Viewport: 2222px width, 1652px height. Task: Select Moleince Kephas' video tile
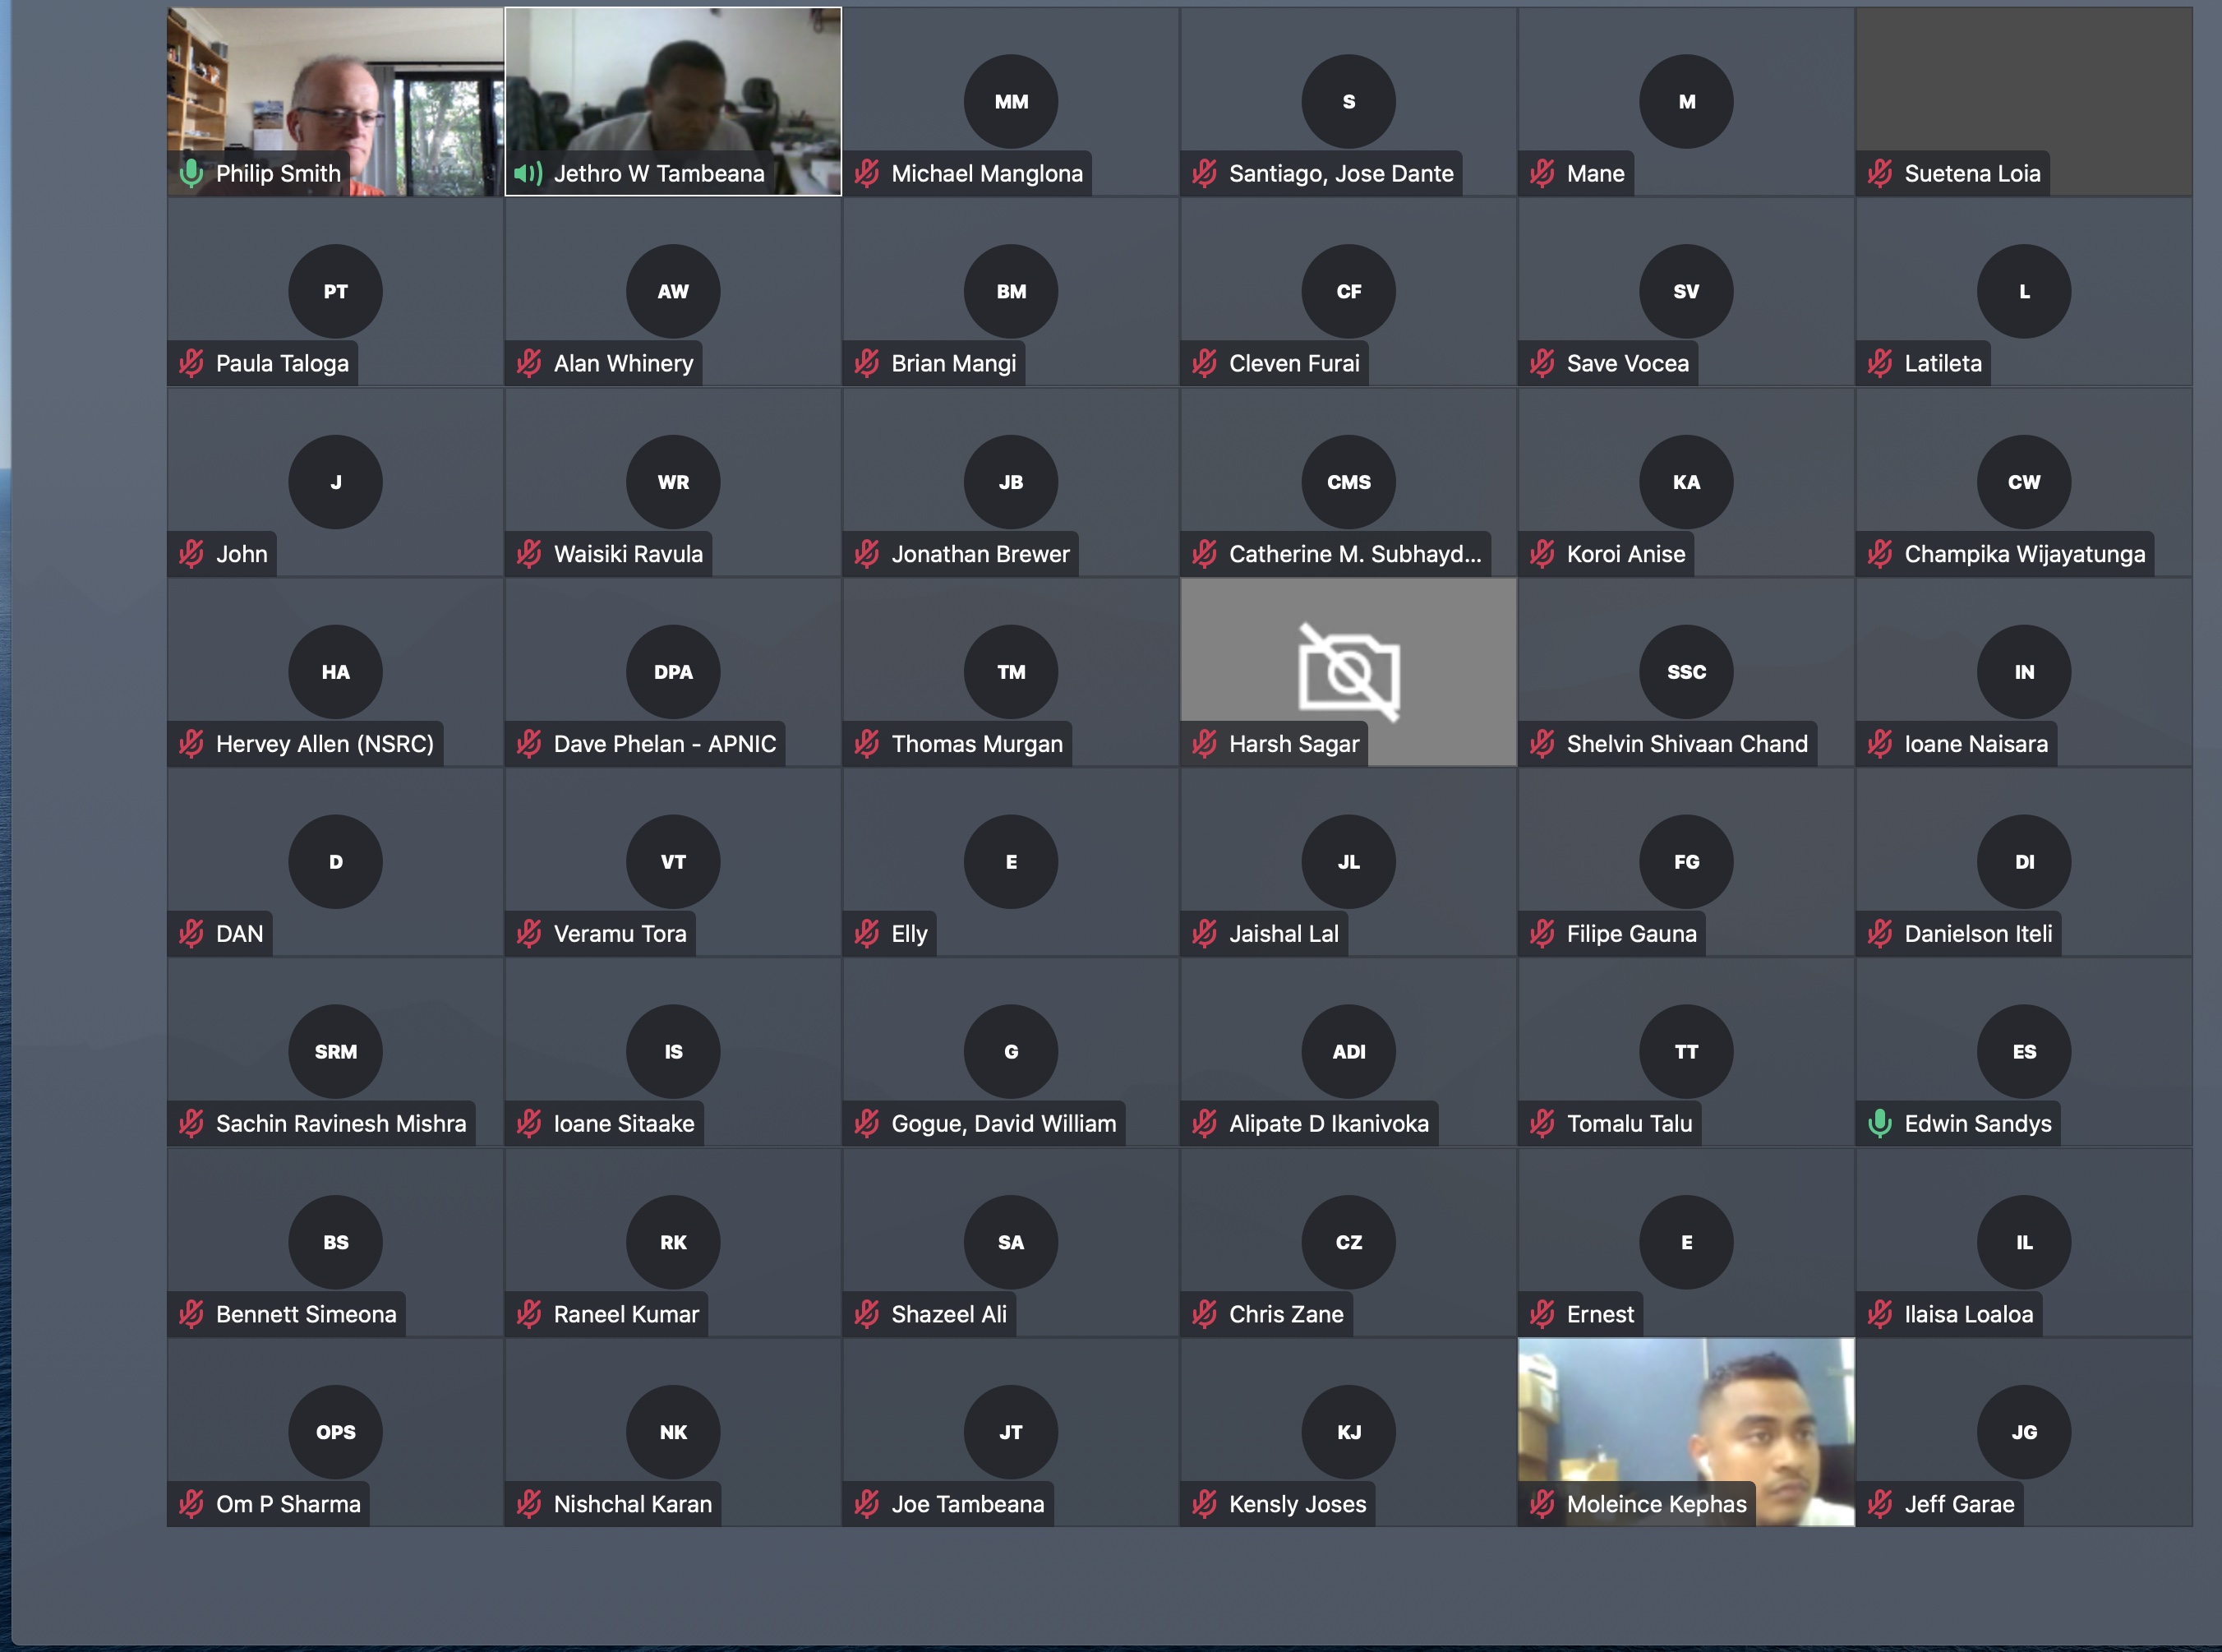click(x=1686, y=1432)
